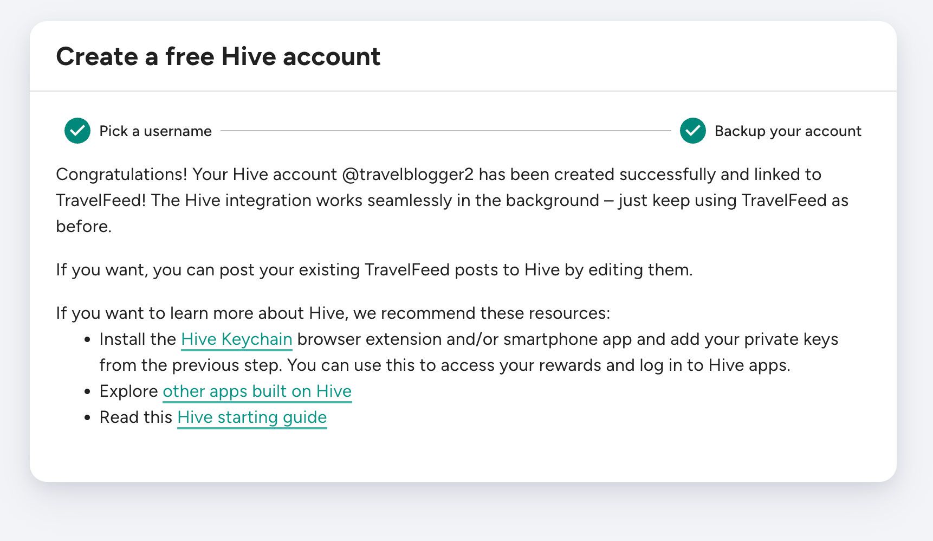Select the Pick a username step label

coord(155,131)
